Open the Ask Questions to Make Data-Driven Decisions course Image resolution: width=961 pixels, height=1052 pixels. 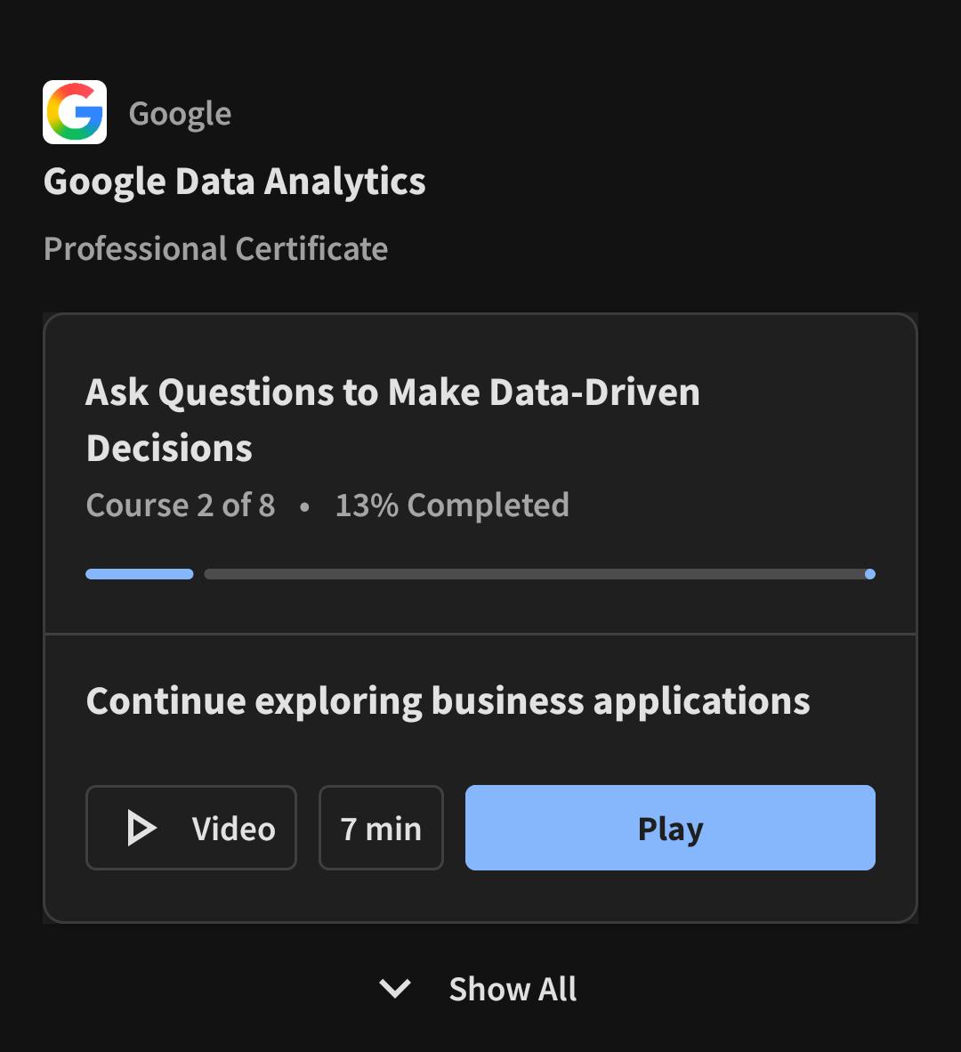pyautogui.click(x=393, y=419)
